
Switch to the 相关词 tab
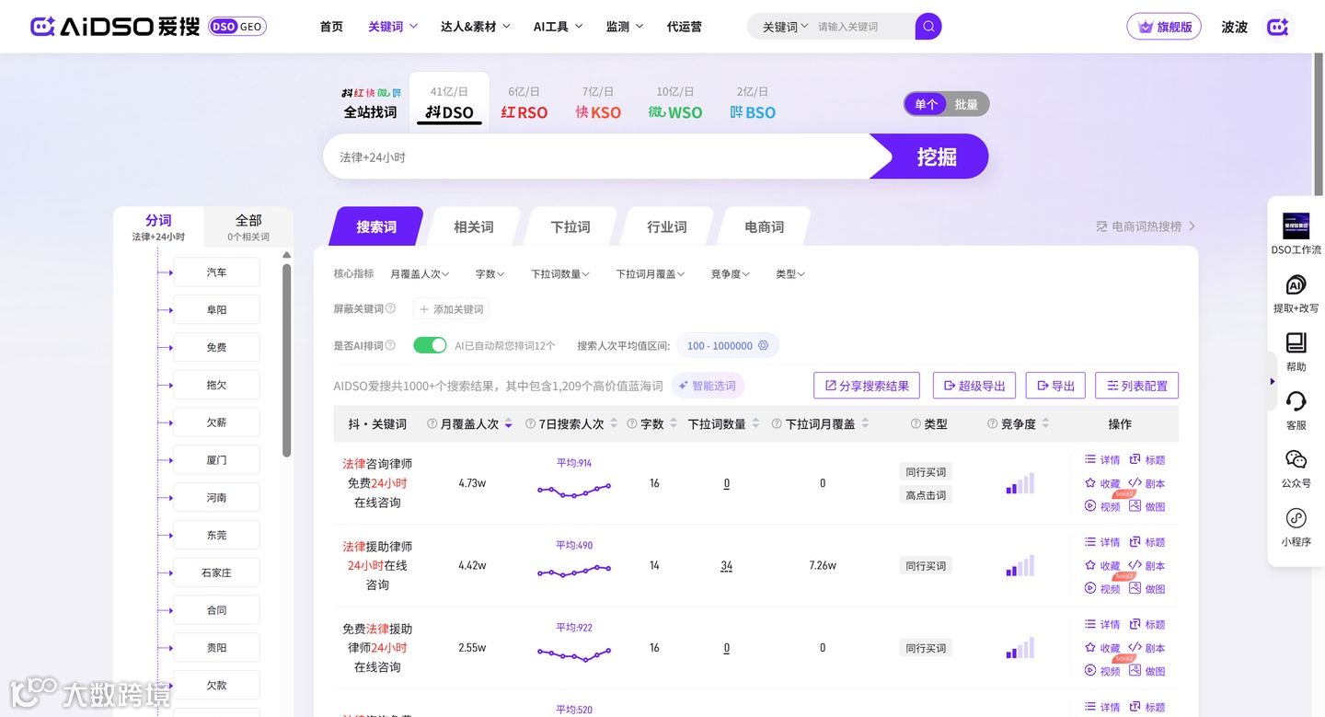point(474,226)
